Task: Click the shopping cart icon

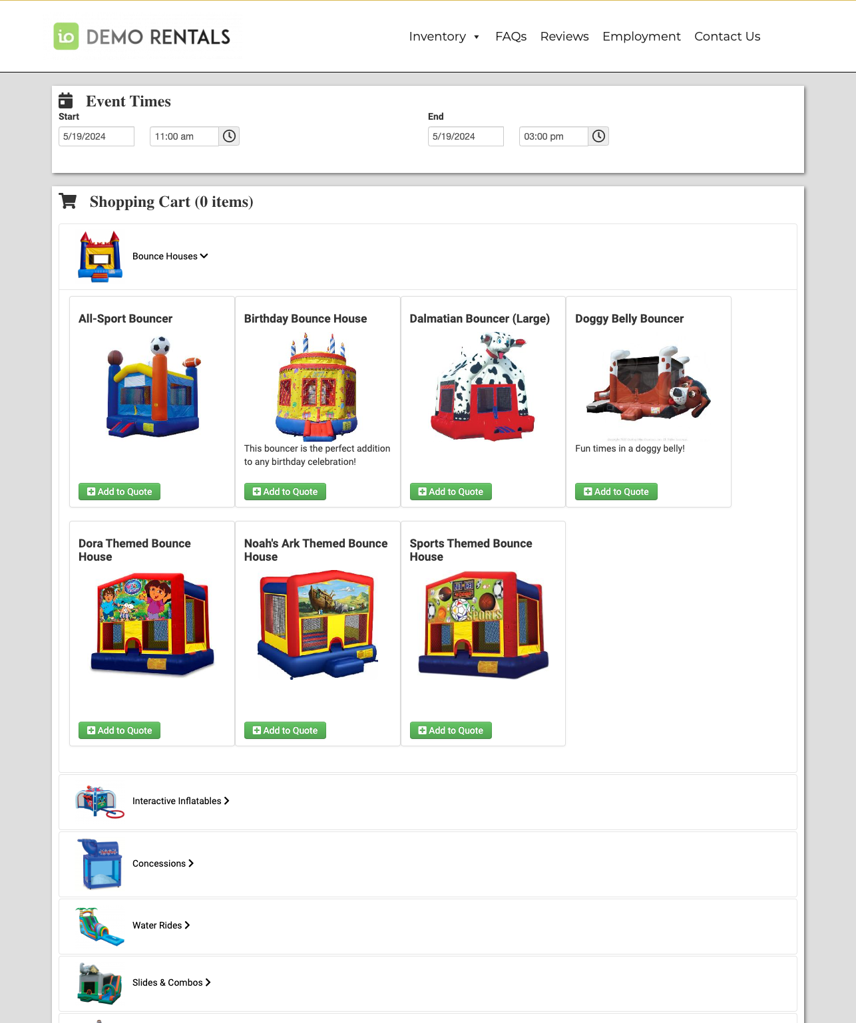Action: click(x=68, y=202)
